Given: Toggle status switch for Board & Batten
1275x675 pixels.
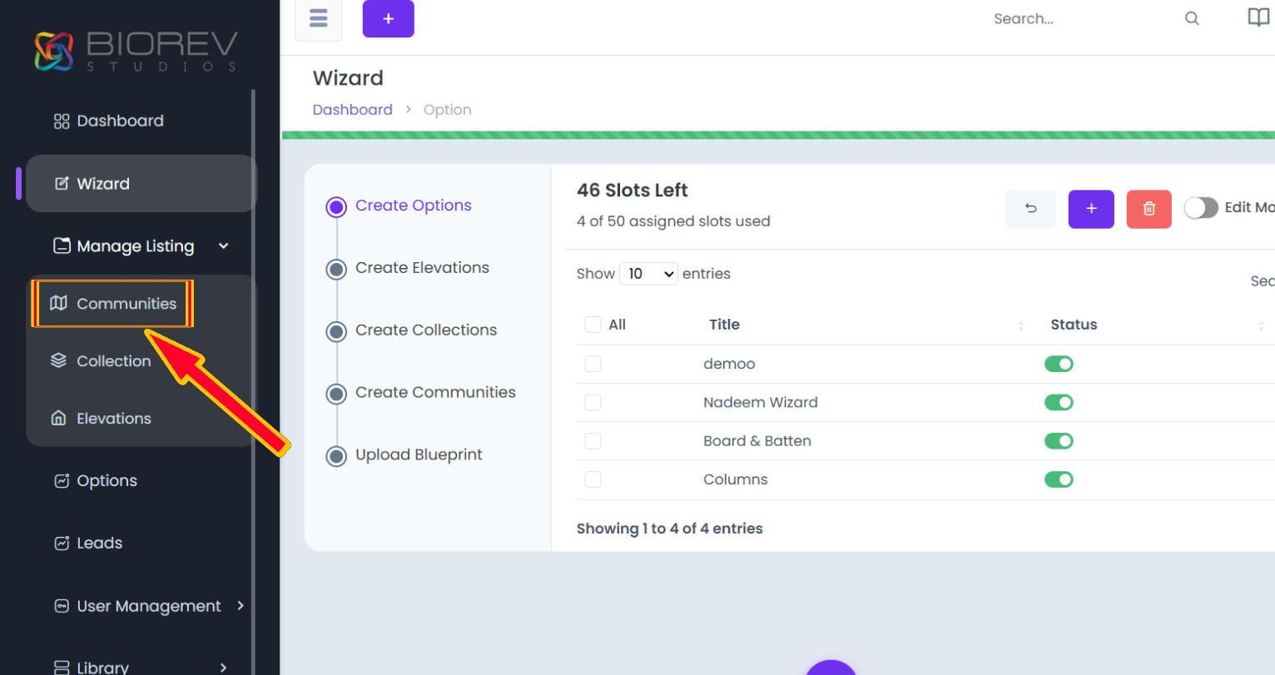Looking at the screenshot, I should 1059,441.
